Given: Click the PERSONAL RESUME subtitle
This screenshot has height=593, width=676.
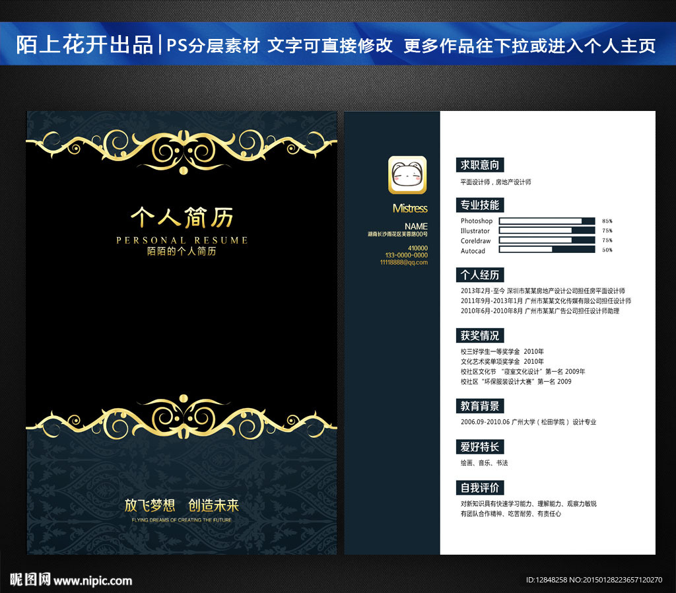Looking at the screenshot, I should (x=182, y=240).
